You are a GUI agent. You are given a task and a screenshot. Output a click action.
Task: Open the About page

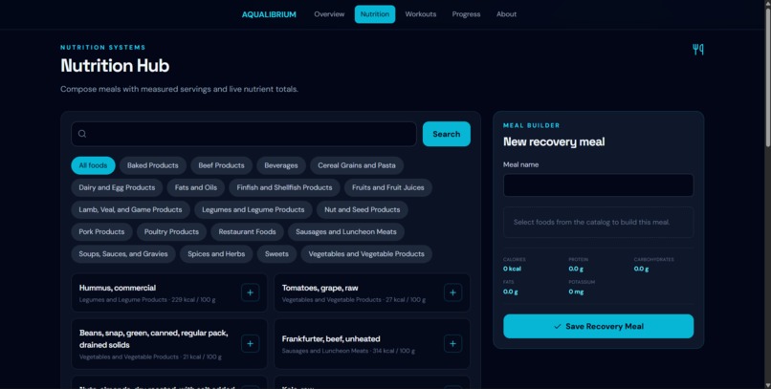[x=506, y=14]
